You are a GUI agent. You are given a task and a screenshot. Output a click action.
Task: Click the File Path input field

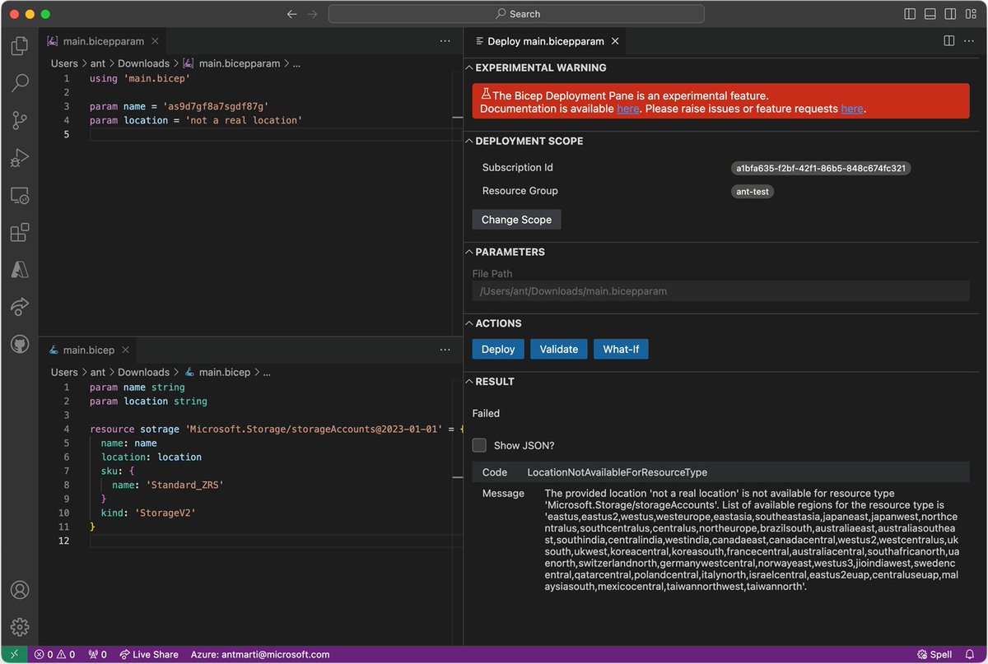[720, 290]
